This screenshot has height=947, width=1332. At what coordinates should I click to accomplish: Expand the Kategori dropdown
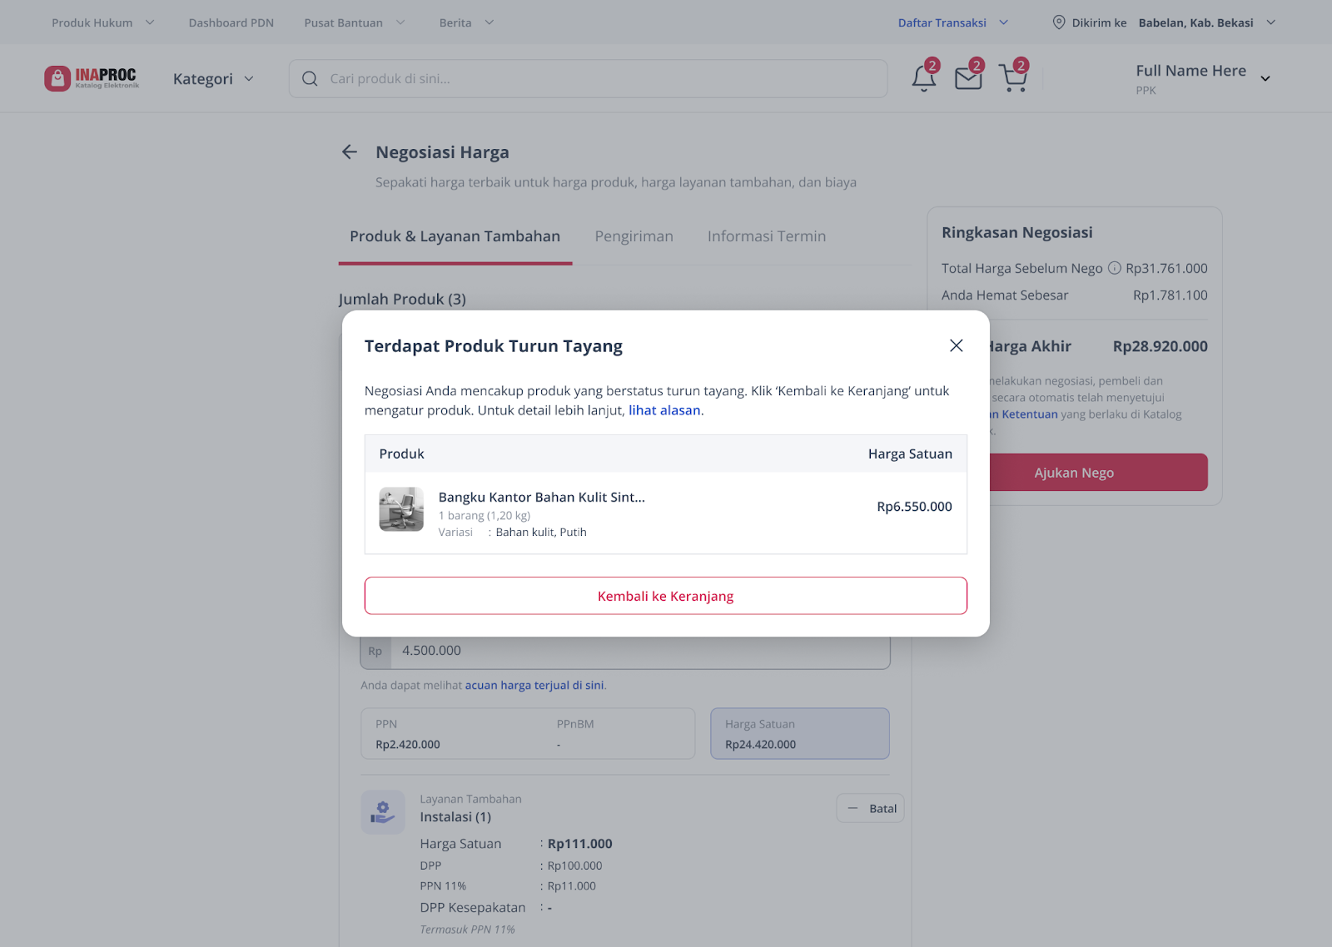213,79
